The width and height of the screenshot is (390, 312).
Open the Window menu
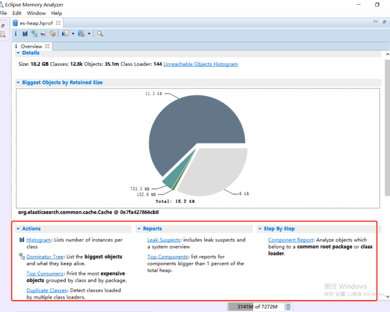pos(36,13)
